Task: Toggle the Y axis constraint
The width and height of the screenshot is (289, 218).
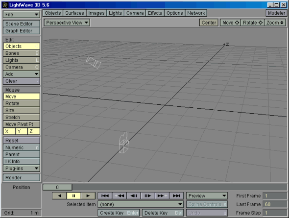Action: coord(22,131)
